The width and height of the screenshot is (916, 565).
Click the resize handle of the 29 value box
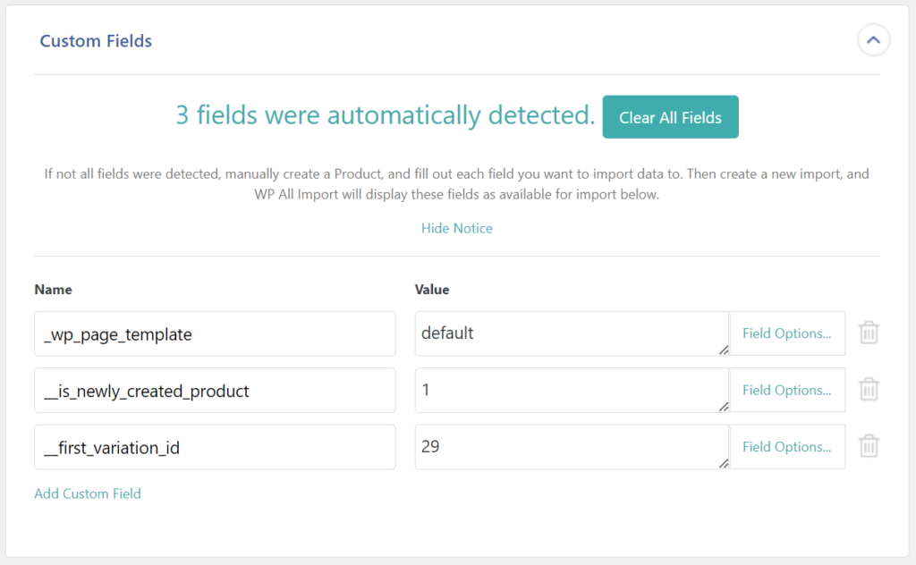click(x=723, y=463)
